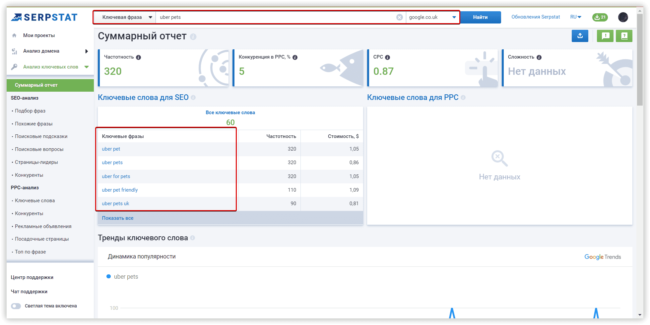
Task: Click the all keywords count 60
Action: pos(230,122)
